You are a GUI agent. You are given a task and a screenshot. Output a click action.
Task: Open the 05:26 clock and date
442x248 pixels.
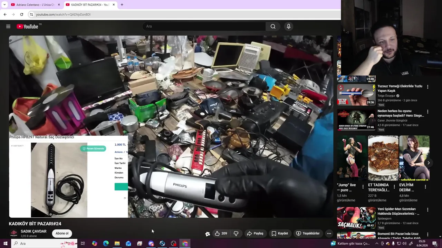422,244
